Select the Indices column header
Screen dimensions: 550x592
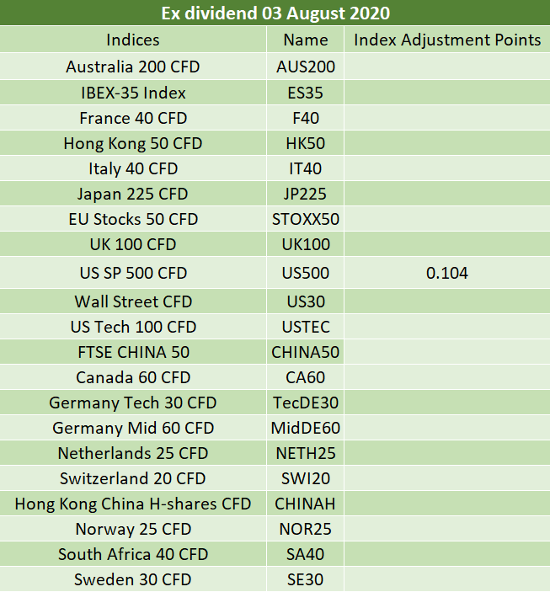pyautogui.click(x=133, y=40)
